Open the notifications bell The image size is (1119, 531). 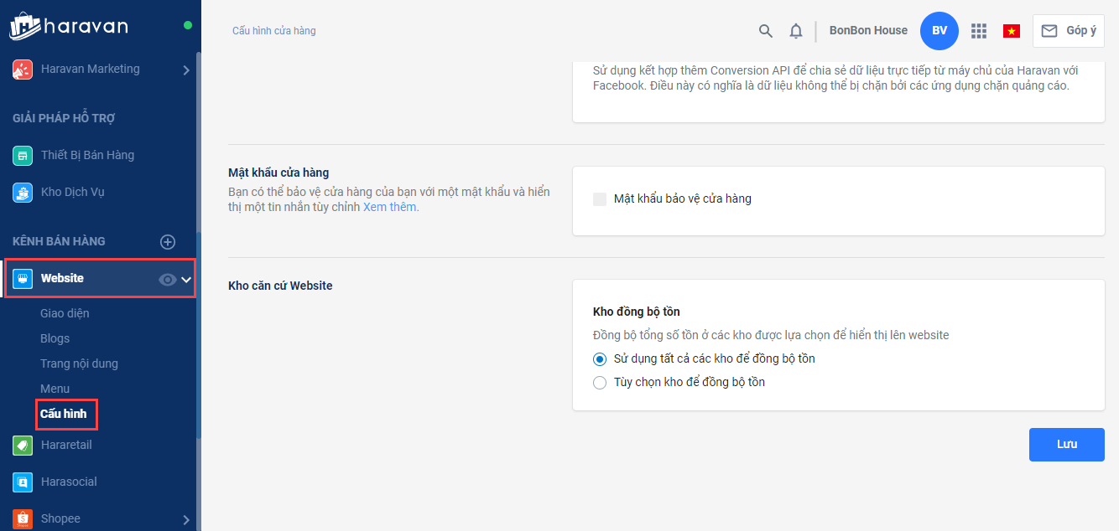click(x=796, y=31)
